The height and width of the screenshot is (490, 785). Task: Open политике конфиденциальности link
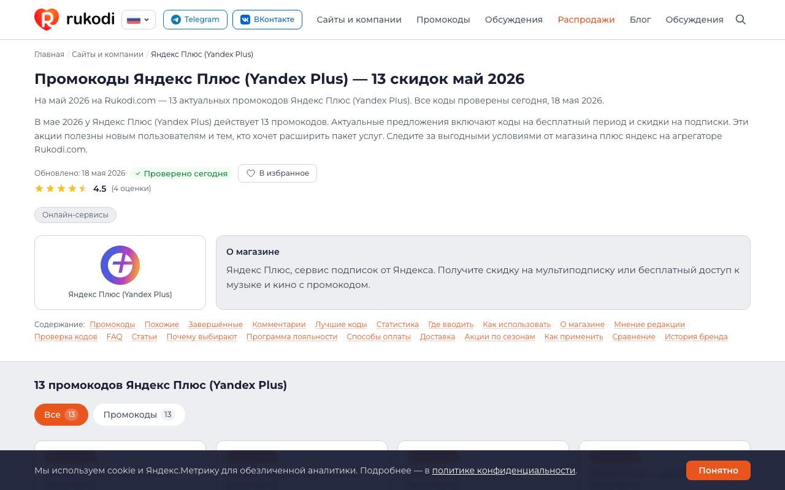tap(504, 470)
